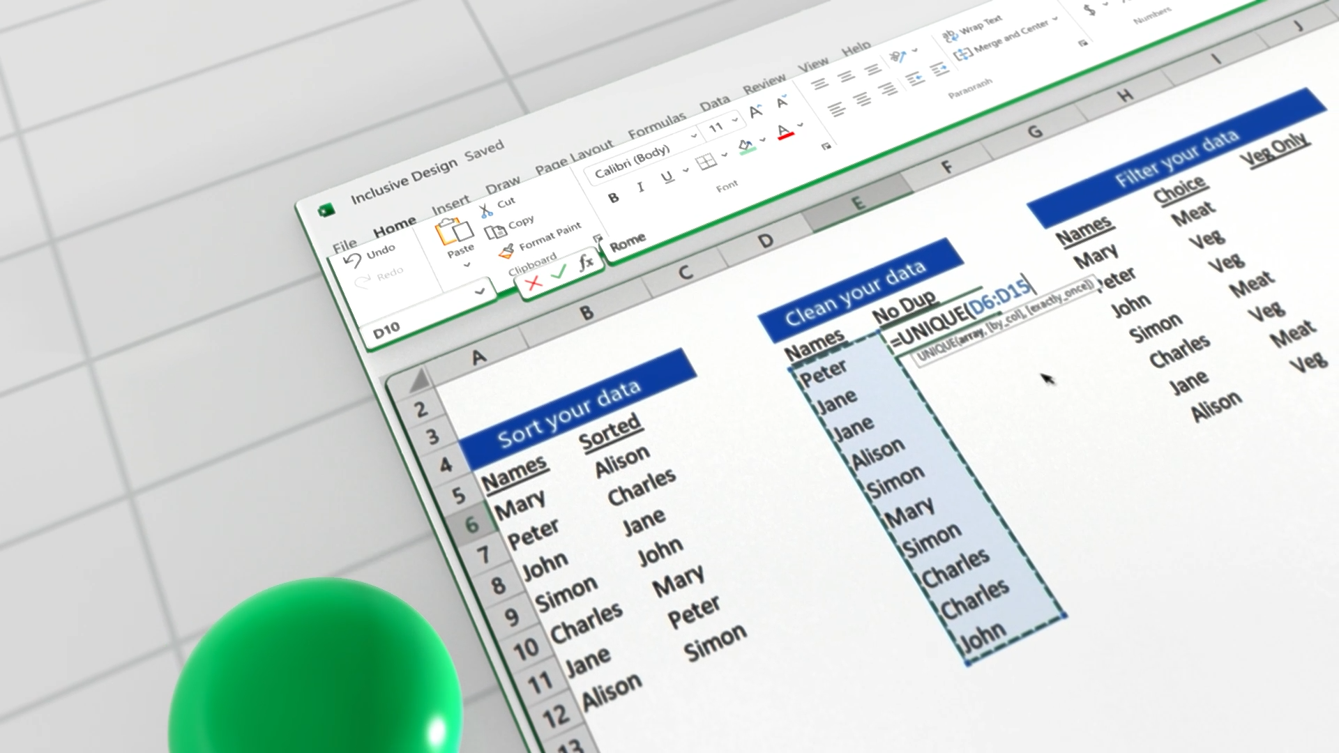Decrease font size with smaller A icon
Image resolution: width=1339 pixels, height=753 pixels.
pos(782,102)
